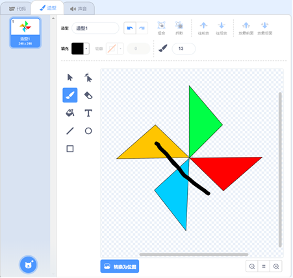
Task: Click the zoom out magnifier button
Action: (252, 266)
